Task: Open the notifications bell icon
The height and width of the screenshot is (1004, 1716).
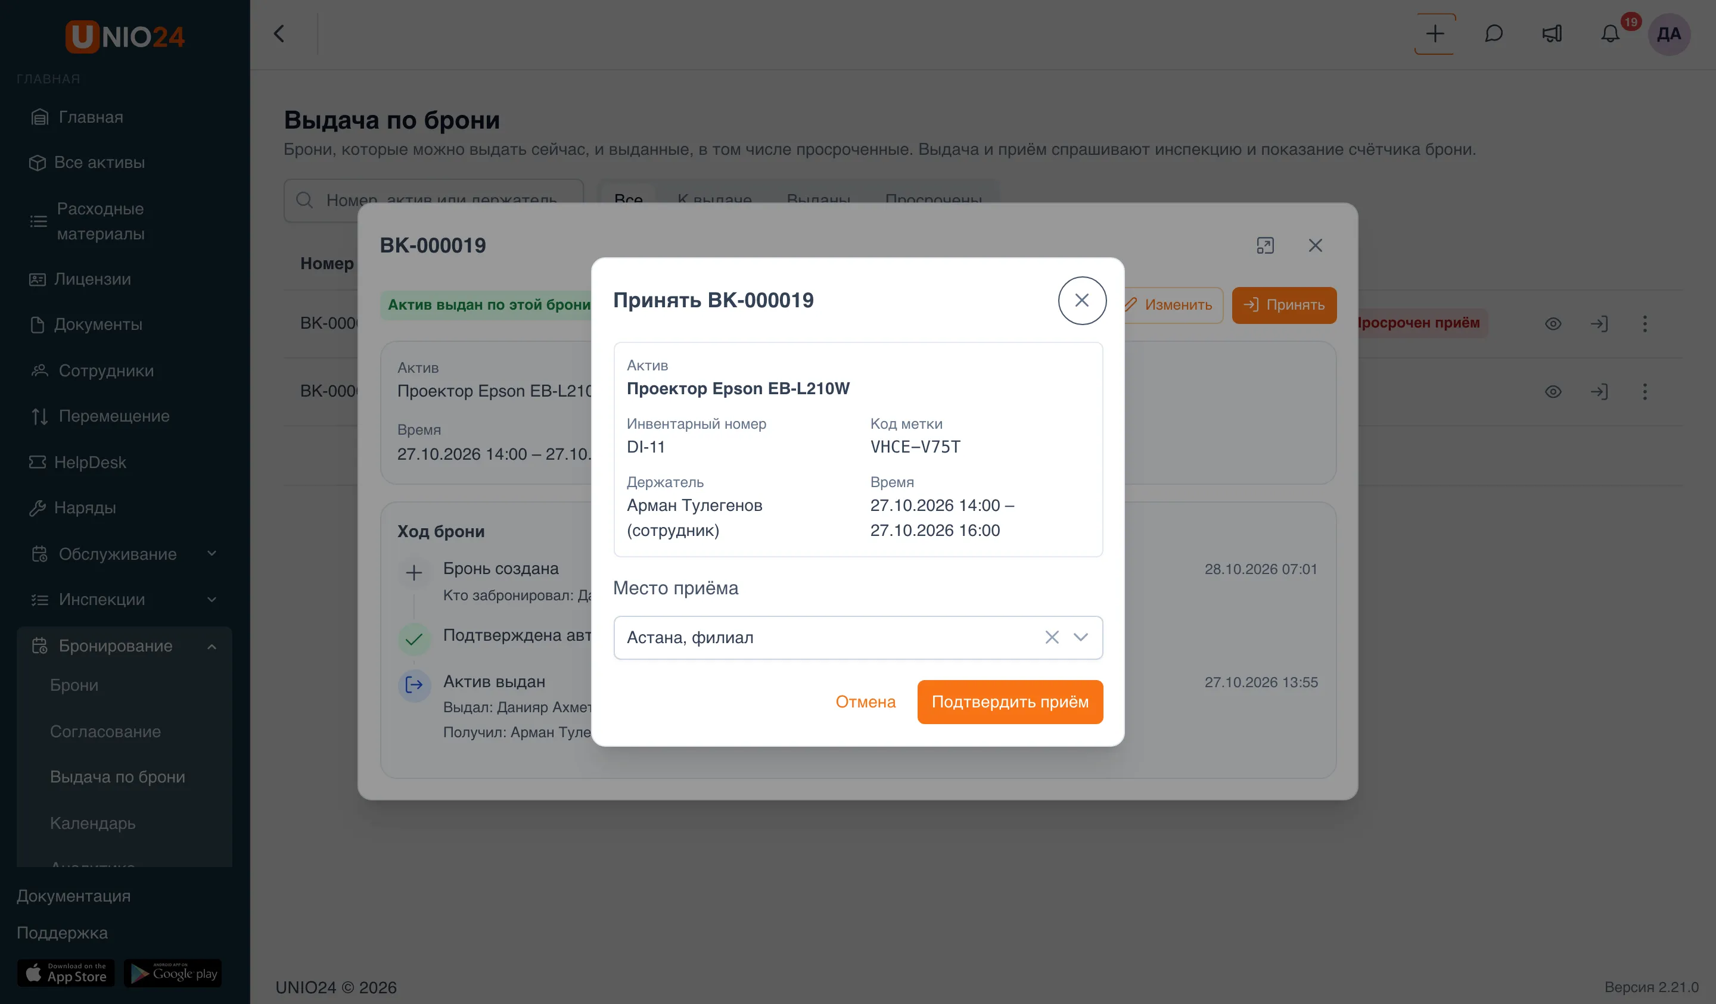Action: tap(1610, 34)
